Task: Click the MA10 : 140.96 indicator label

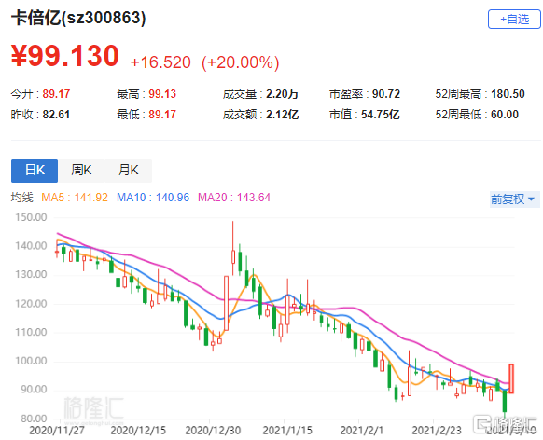Action: pos(153,198)
